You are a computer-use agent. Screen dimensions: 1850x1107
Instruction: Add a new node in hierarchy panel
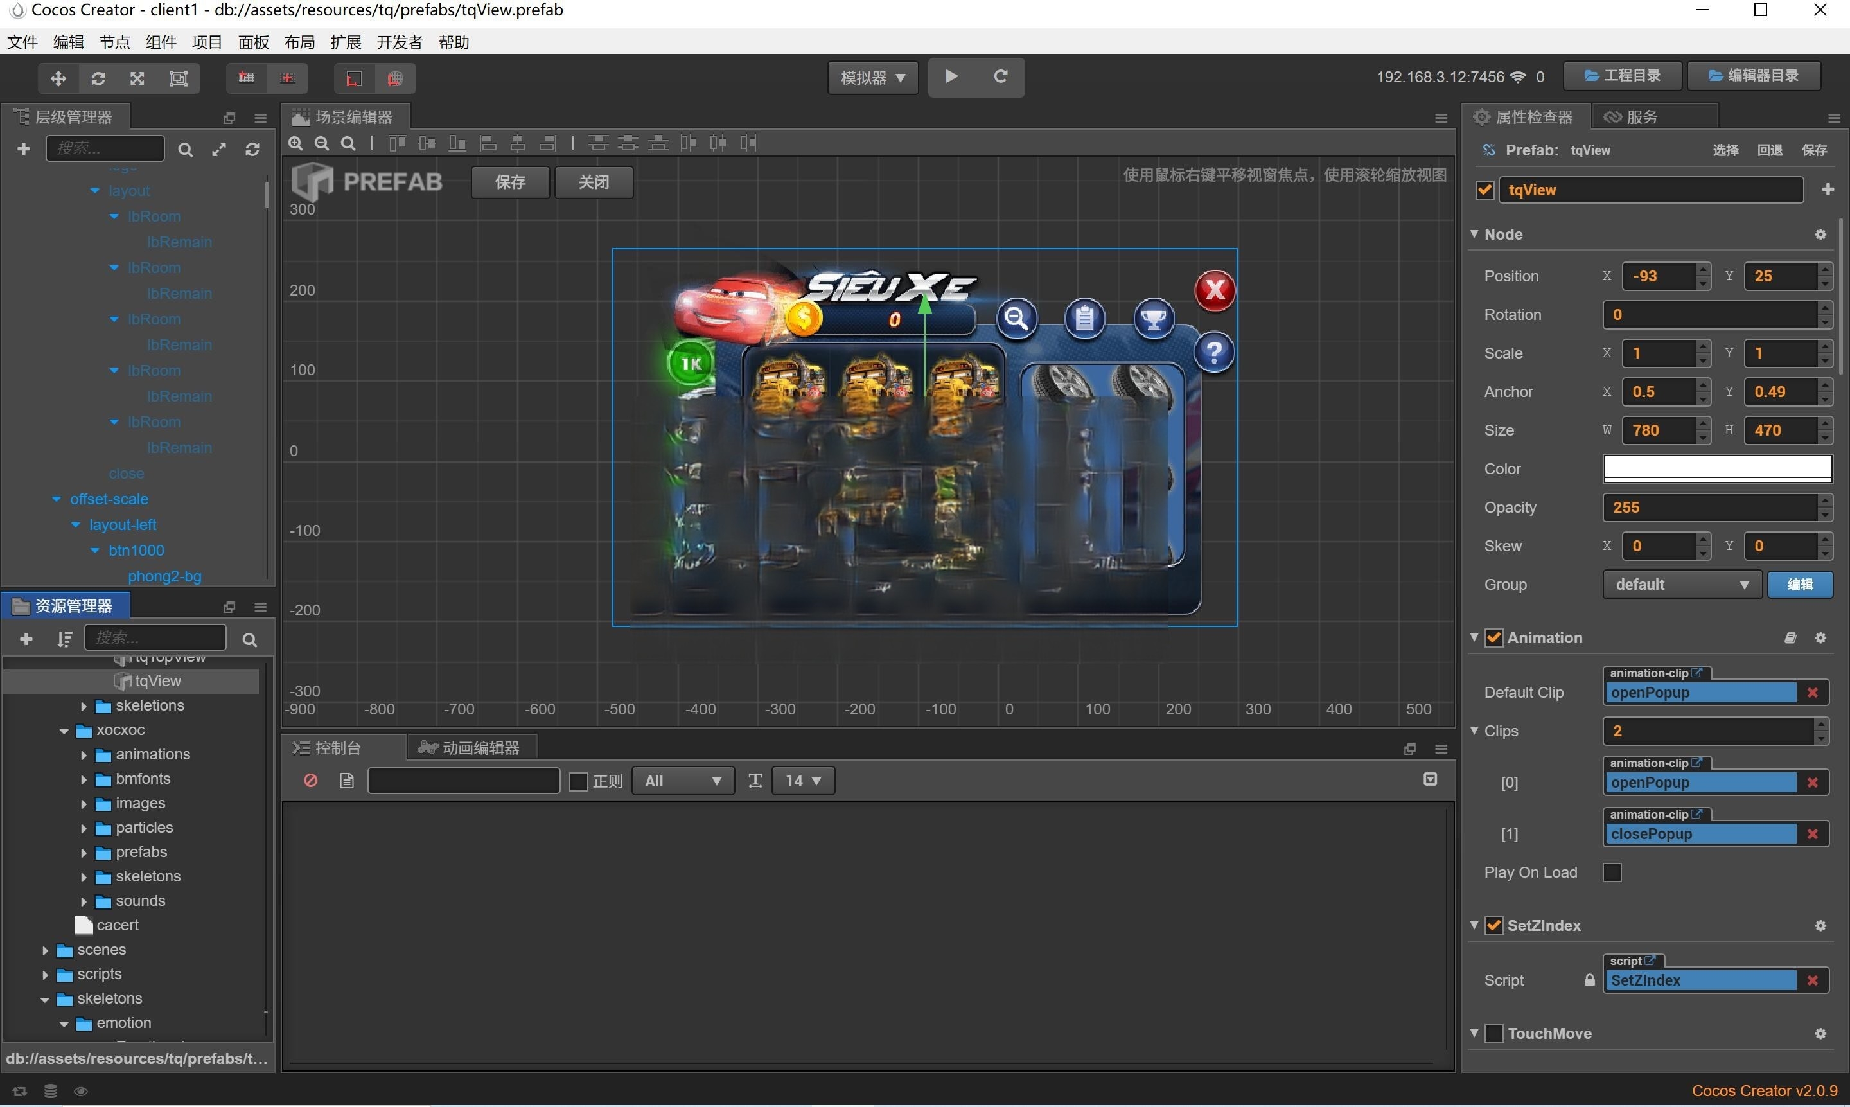(23, 149)
